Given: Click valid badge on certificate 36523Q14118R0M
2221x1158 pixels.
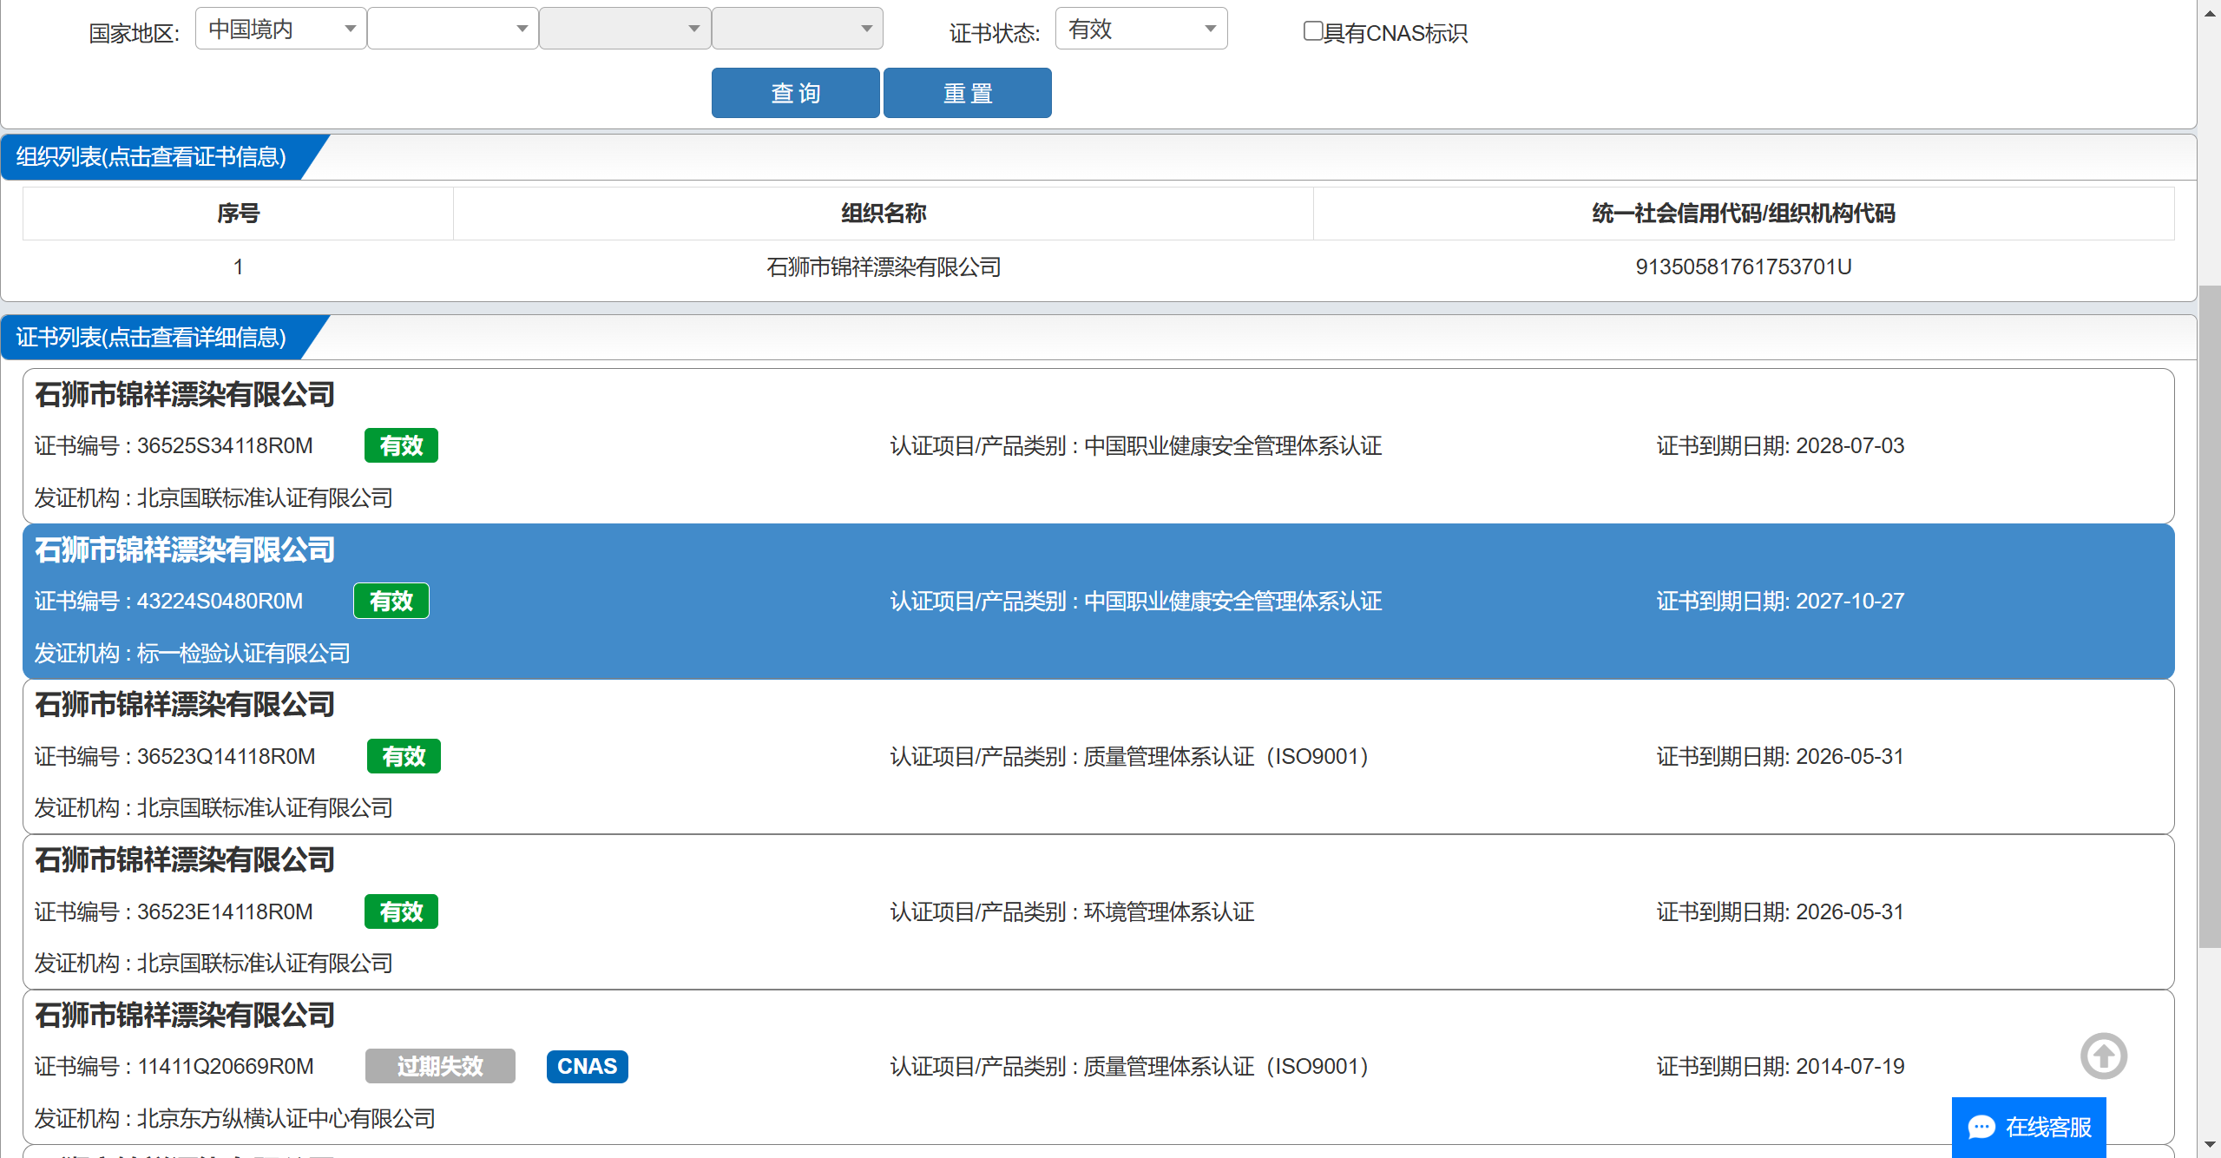Looking at the screenshot, I should [404, 756].
